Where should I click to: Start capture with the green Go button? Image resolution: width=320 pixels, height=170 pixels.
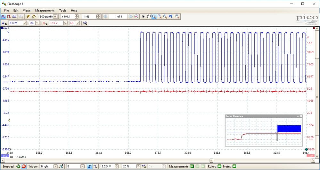click(x=18, y=166)
